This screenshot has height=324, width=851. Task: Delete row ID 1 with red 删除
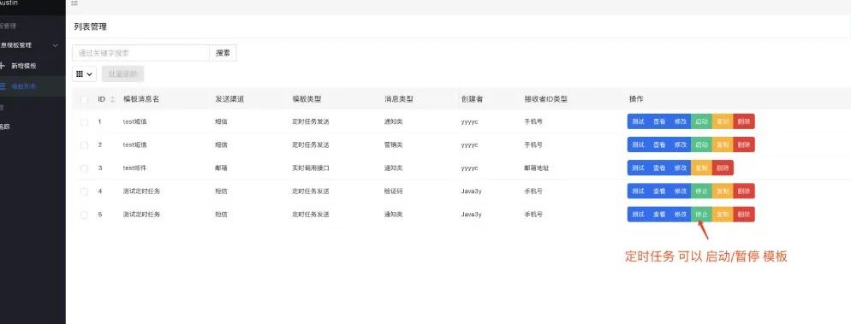click(x=744, y=122)
